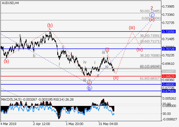Click the circled blue c wave marker
The height and width of the screenshot is (127, 179).
pos(152,15)
